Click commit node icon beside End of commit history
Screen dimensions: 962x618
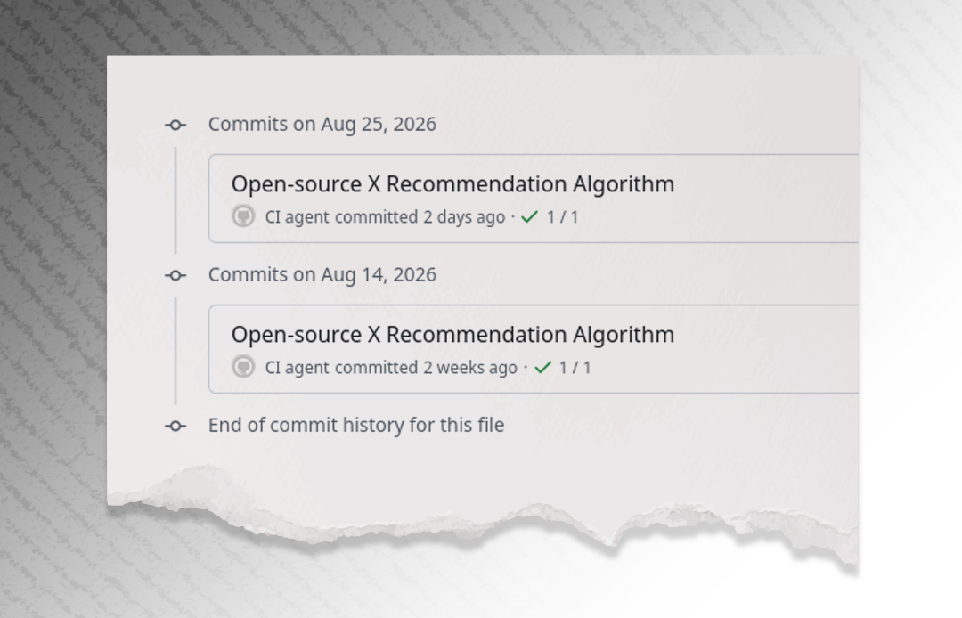pos(175,426)
